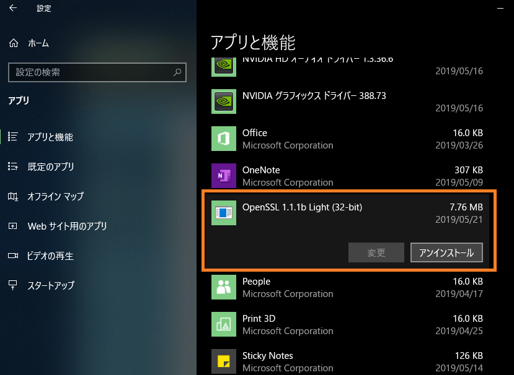Open スタートアップ settings
Viewport: 514px width, 375px height.
(x=51, y=285)
